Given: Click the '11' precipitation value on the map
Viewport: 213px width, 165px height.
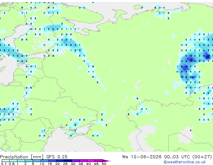Looking at the screenshot, I should tap(195, 61).
